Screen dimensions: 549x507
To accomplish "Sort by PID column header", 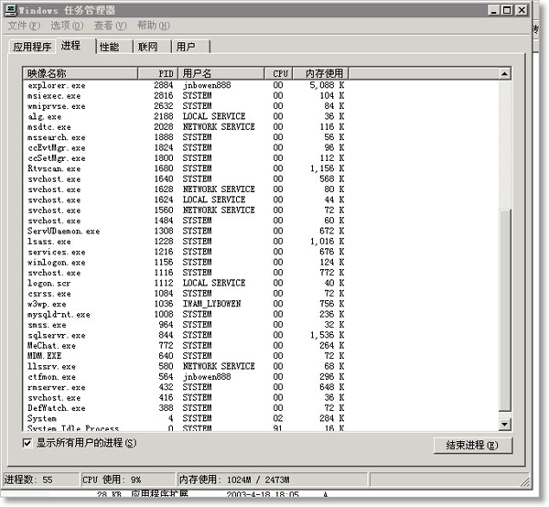I will coord(158,73).
